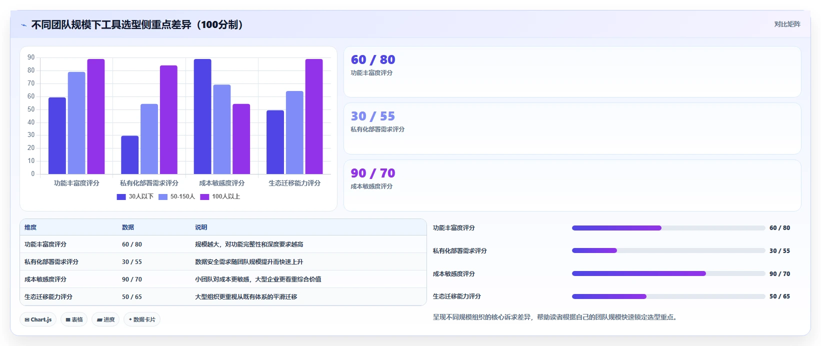
Task: Click the 进度 tag chip
Action: tap(105, 319)
